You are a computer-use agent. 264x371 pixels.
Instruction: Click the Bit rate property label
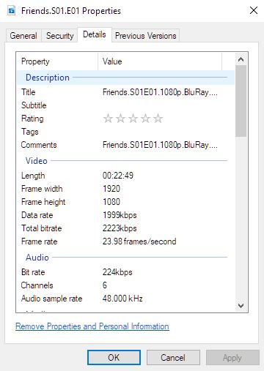[x=33, y=272]
